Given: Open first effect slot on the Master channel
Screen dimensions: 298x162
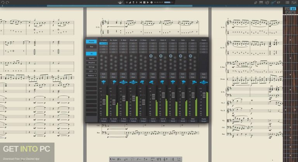Looking at the screenshot, I should pos(204,44).
